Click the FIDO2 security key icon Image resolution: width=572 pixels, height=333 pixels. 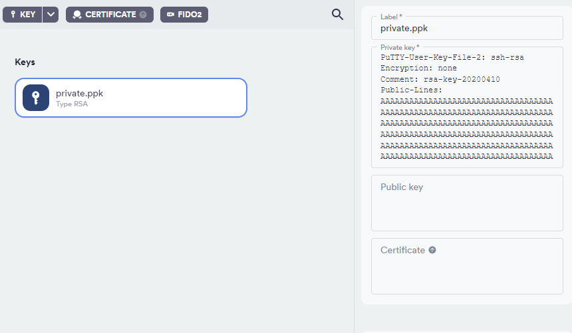(x=171, y=15)
